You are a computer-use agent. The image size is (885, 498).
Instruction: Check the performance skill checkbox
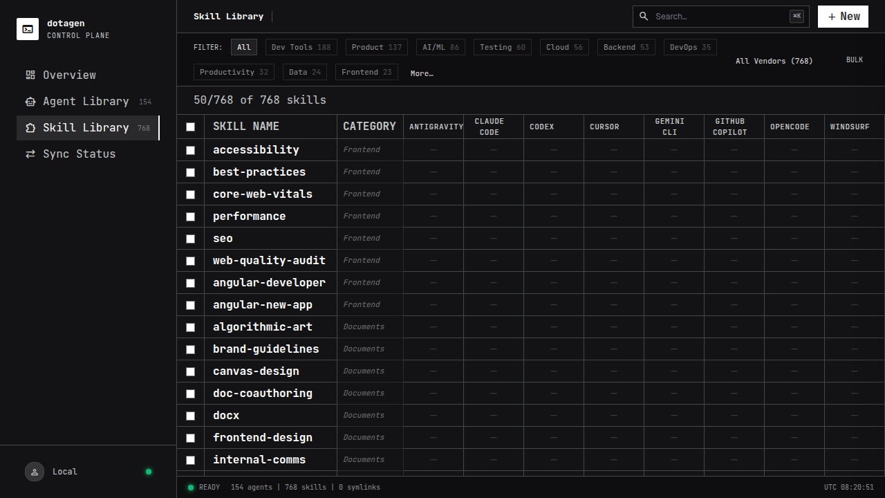[x=191, y=216]
